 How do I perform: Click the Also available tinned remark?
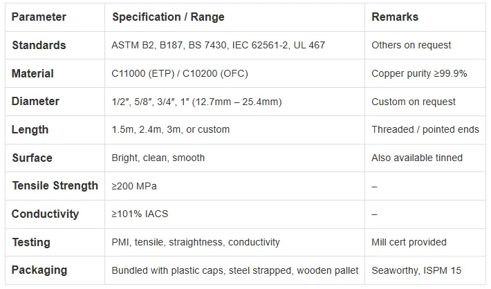click(417, 158)
